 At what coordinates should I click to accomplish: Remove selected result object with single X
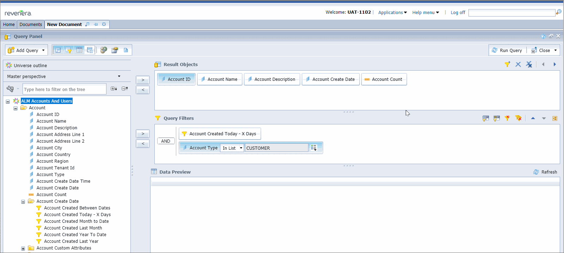coord(518,64)
